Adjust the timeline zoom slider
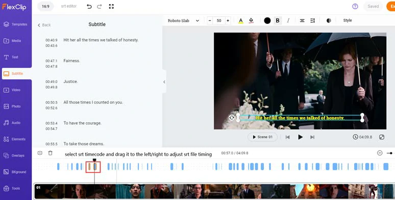This screenshot has width=395, height=200. click(391, 153)
